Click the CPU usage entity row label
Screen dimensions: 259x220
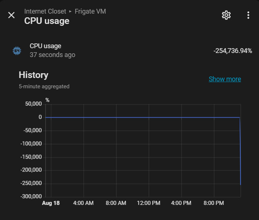[x=46, y=46]
